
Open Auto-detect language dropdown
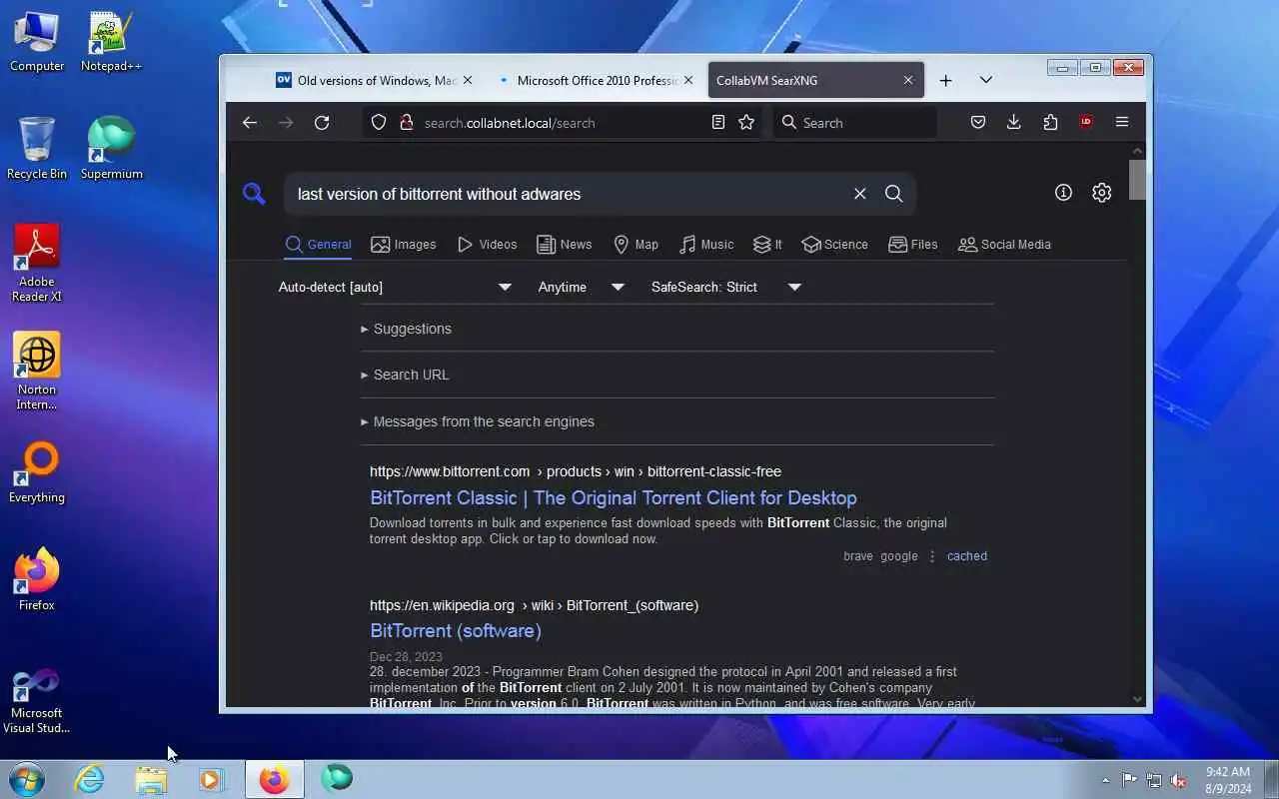(x=396, y=287)
